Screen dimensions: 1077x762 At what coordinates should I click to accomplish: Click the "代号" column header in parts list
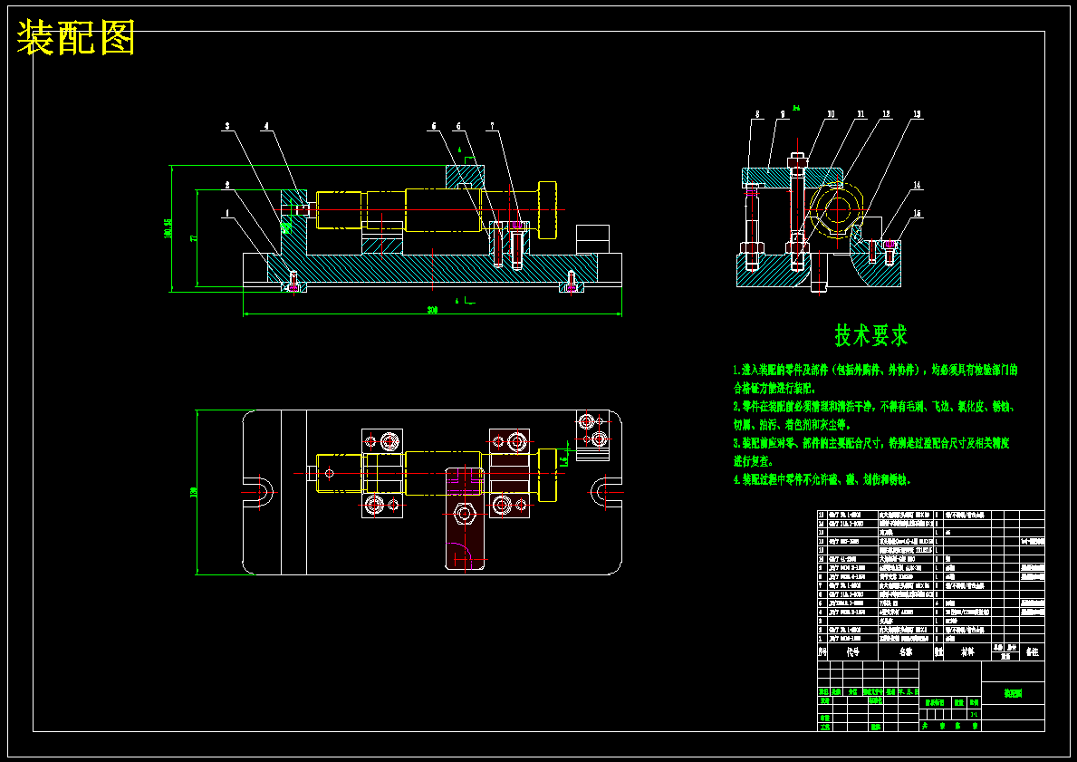click(852, 652)
